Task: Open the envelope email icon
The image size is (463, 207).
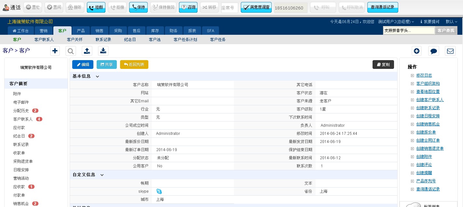Action: (x=450, y=51)
